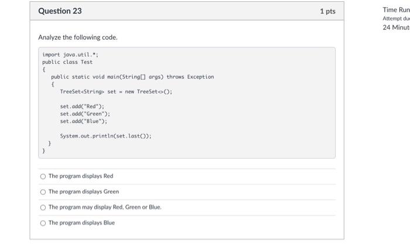Choose the 'The program displays Green' radio option
Image resolution: width=410 pixels, height=246 pixels.
point(43,192)
